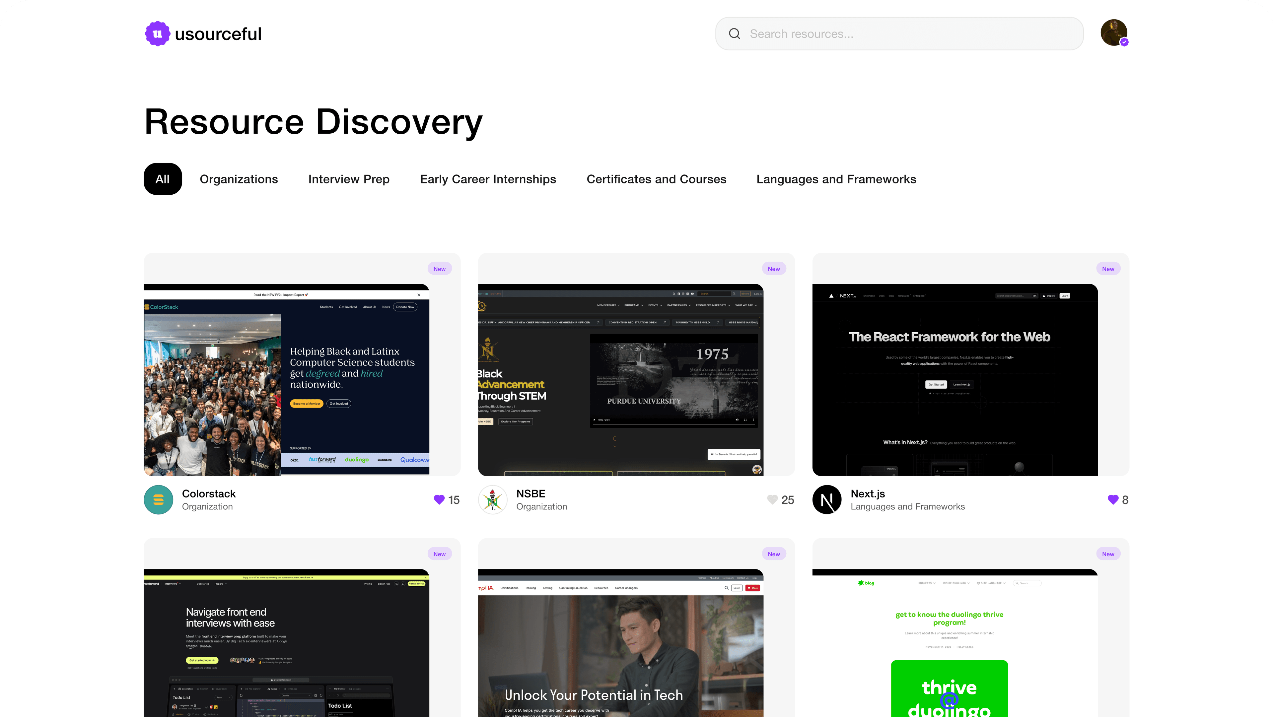Click the Next.js round logo icon

827,499
